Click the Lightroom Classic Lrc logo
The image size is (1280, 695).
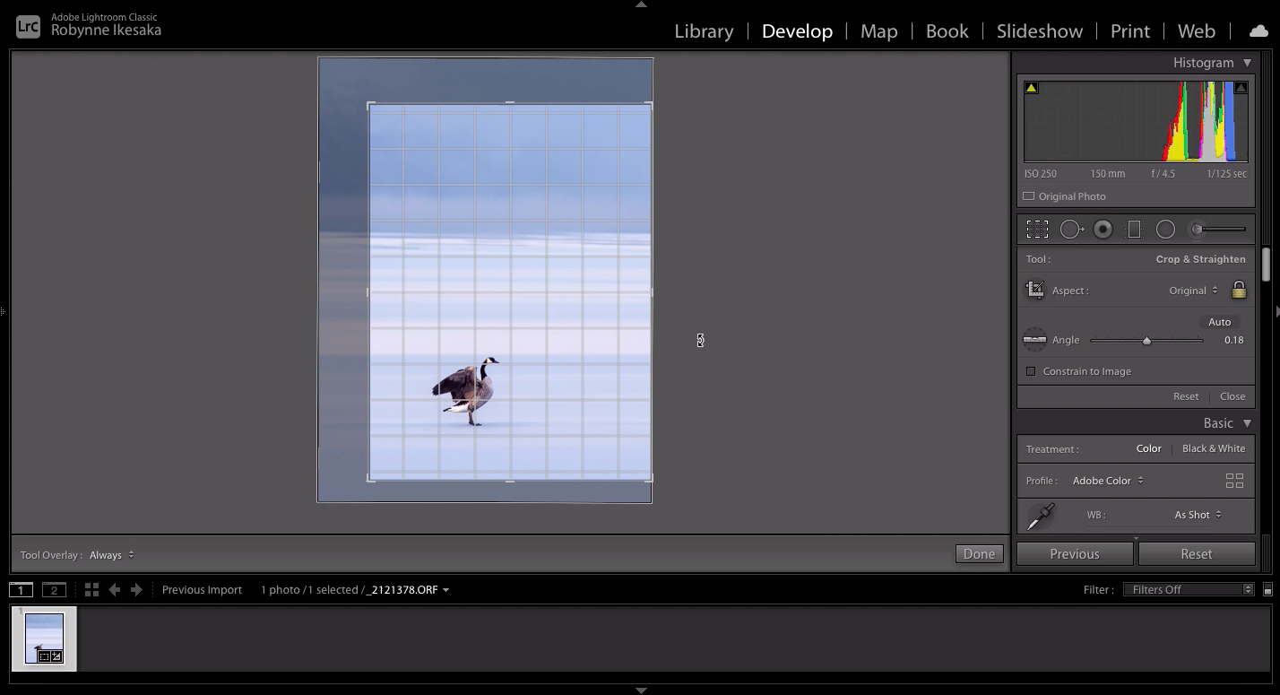pyautogui.click(x=28, y=26)
